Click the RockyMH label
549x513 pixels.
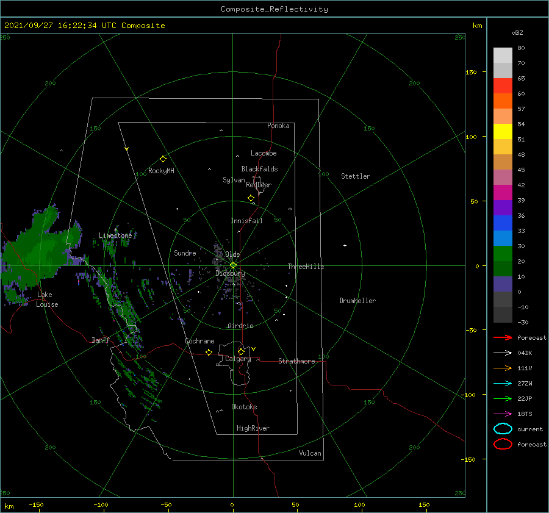pyautogui.click(x=161, y=171)
